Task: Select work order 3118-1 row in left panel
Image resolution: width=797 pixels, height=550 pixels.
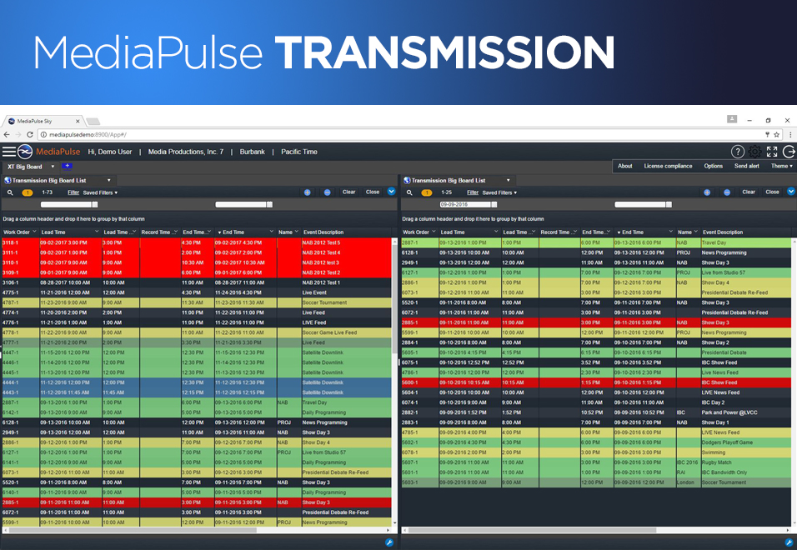Action: tap(196, 242)
